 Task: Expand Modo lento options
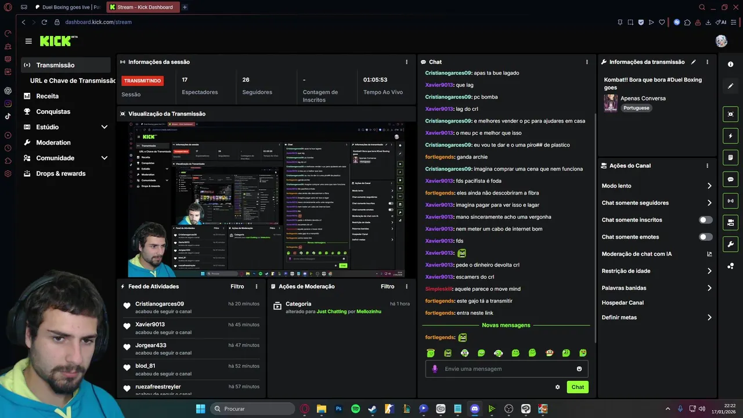pyautogui.click(x=709, y=186)
